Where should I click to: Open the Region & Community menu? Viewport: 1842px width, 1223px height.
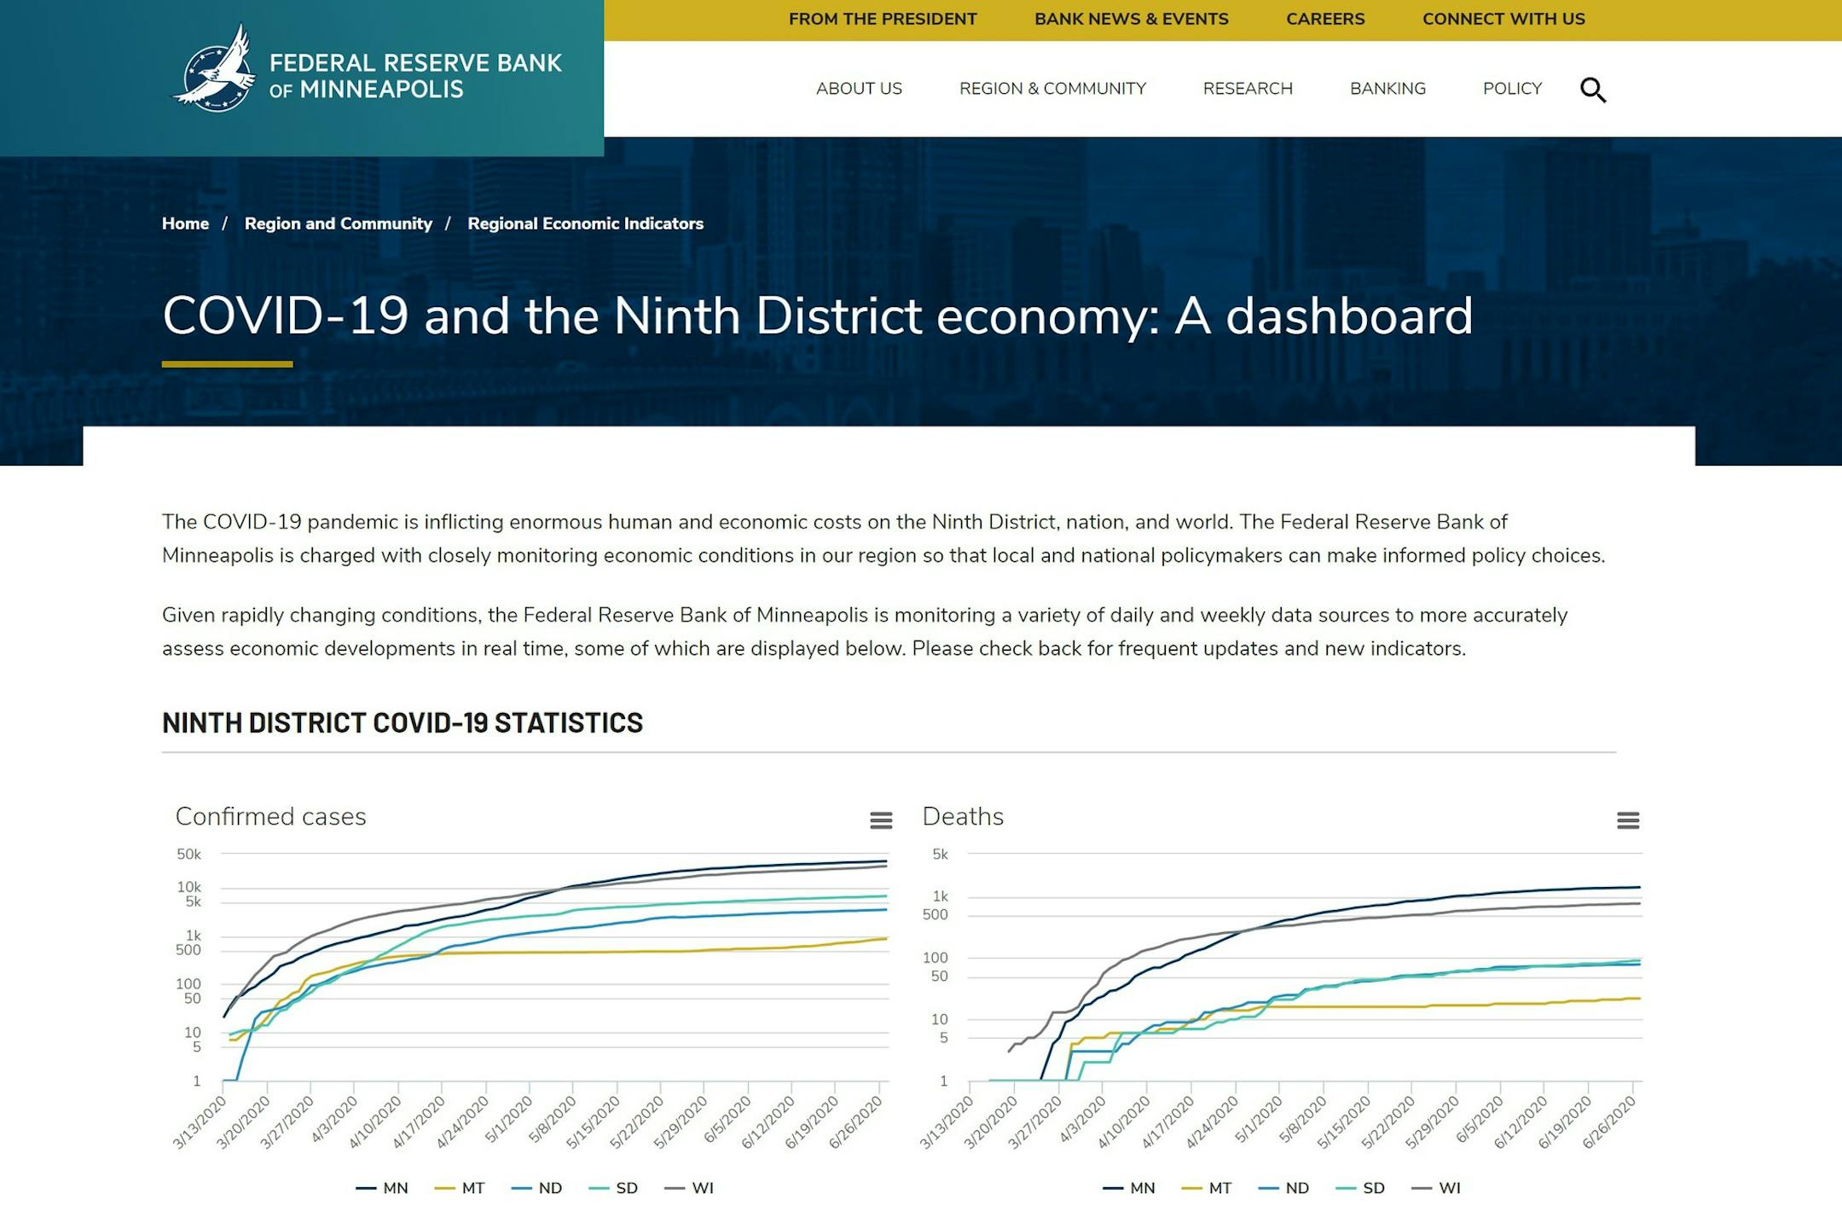pos(1052,89)
